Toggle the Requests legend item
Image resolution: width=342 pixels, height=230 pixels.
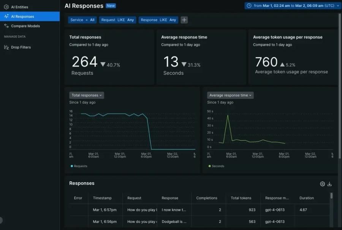(79, 166)
